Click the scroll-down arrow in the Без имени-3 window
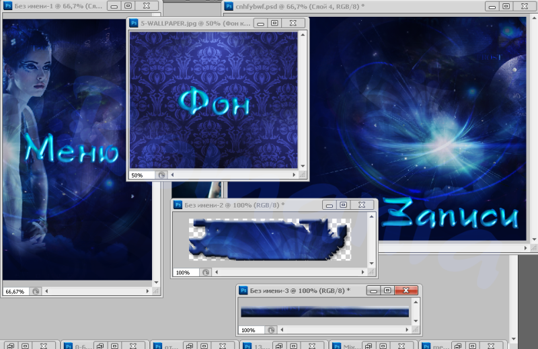The width and height of the screenshot is (538, 349). pos(416,321)
